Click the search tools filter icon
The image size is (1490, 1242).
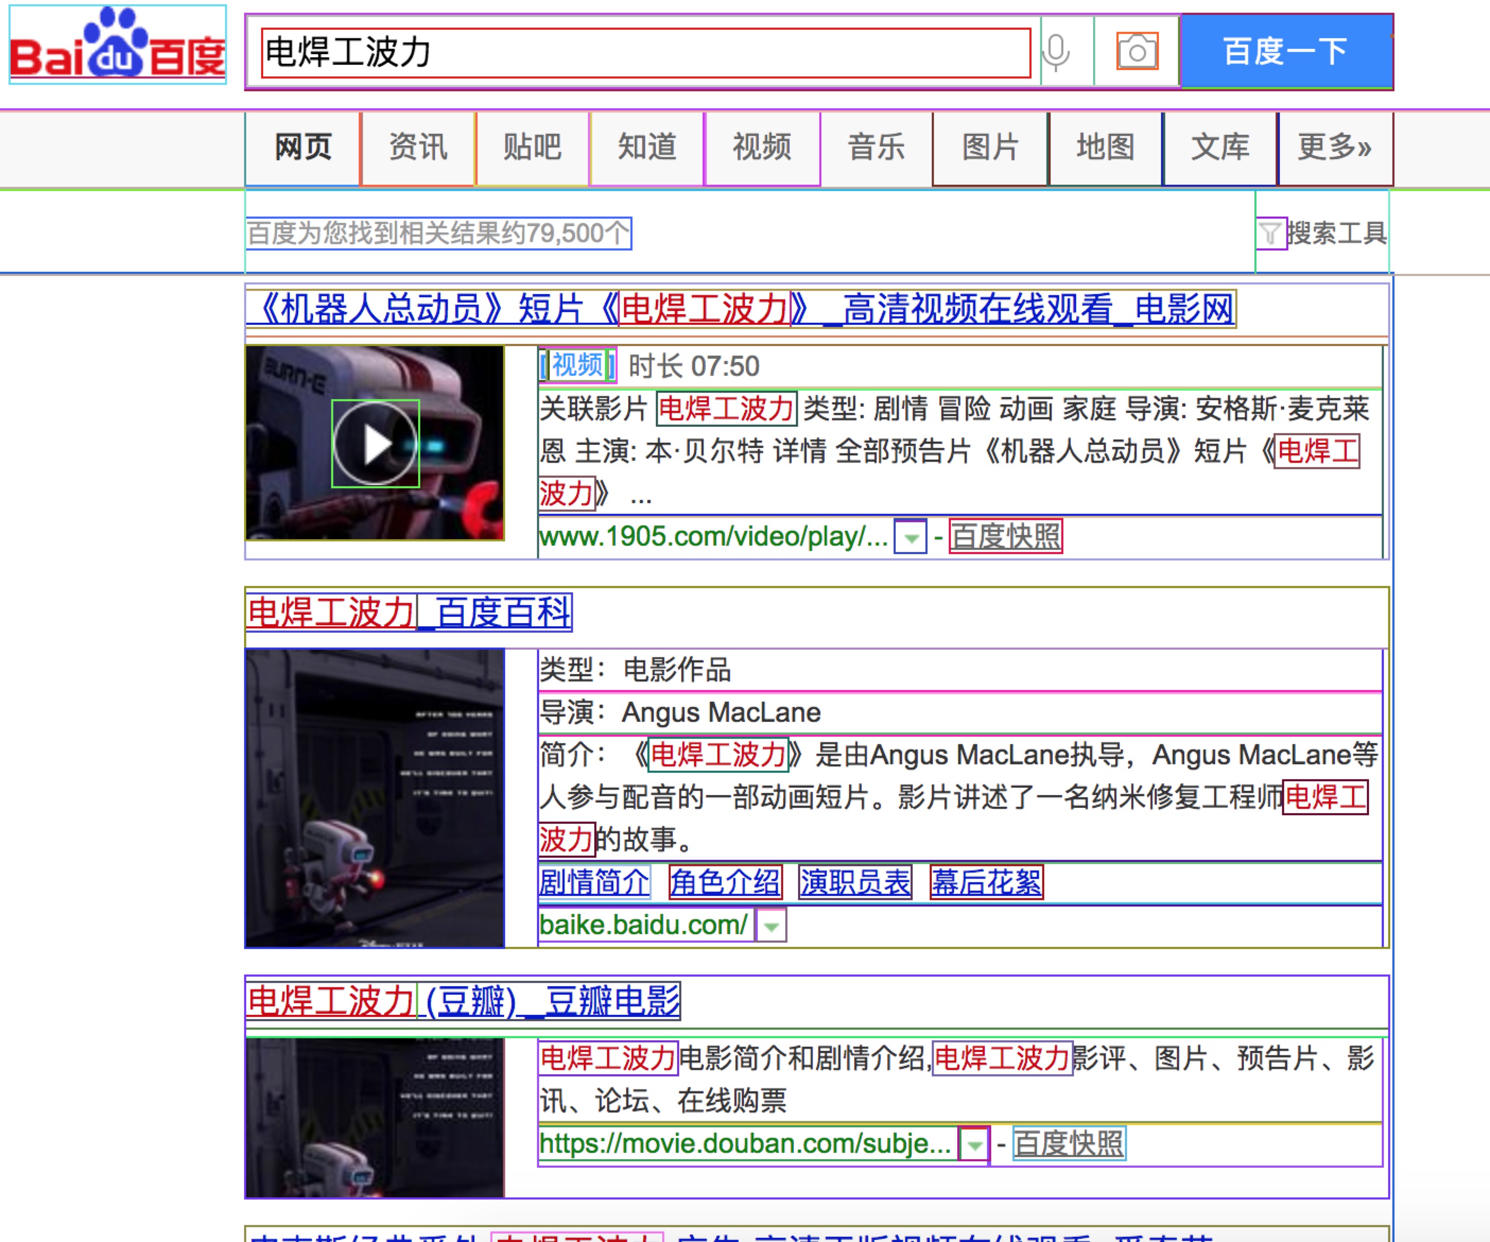coord(1271,234)
